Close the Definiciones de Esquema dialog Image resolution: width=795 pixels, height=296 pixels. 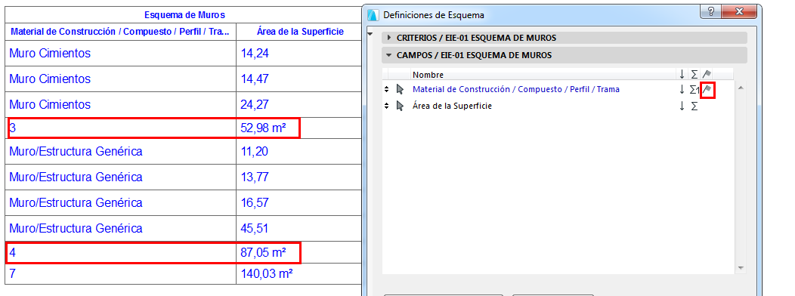[739, 11]
